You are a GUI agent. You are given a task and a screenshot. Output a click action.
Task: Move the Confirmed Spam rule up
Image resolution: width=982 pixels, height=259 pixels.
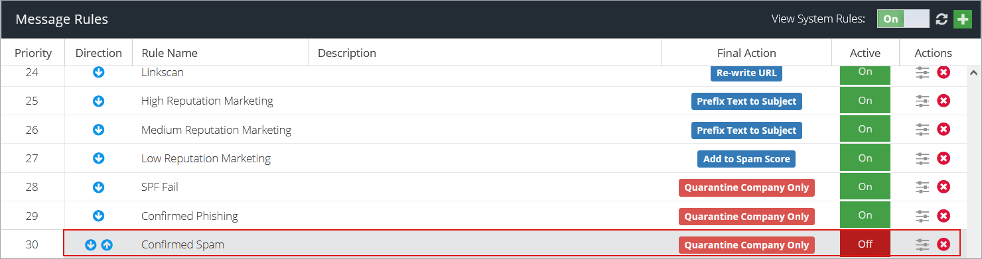click(107, 244)
